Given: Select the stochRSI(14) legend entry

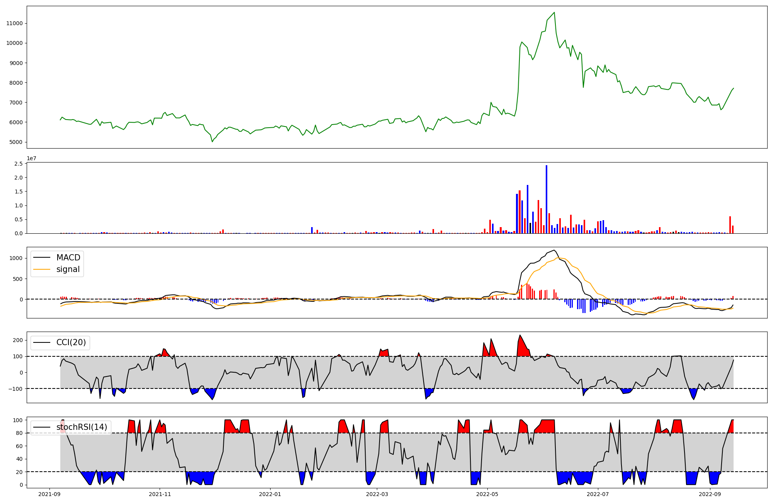Looking at the screenshot, I should pyautogui.click(x=82, y=427).
